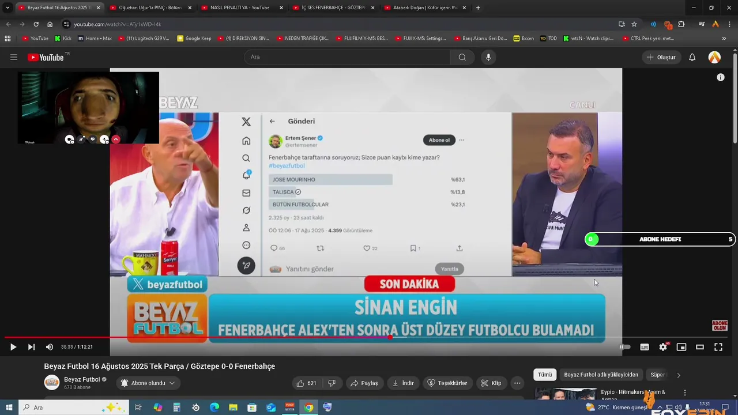Open the Chrome apps grid in bookmarks bar

(7, 39)
